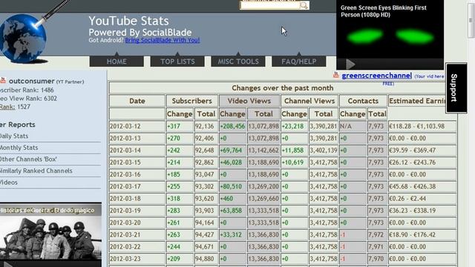Click the YouTube Stats title
Viewport: 475px width, 267px height.
[128, 21]
